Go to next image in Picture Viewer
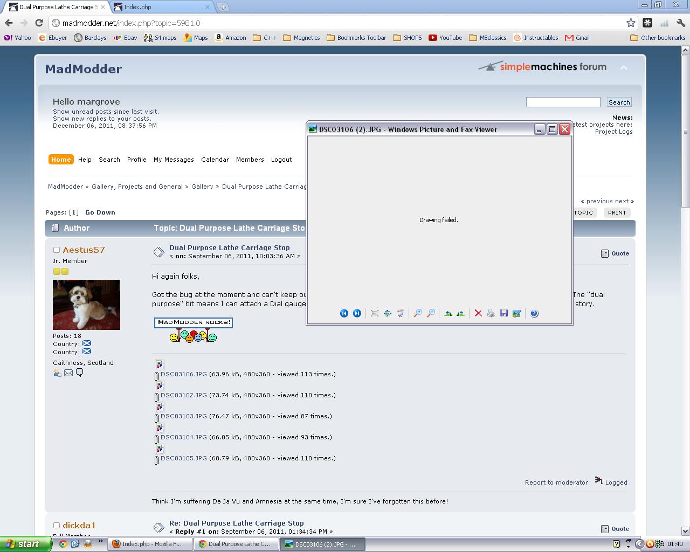Viewport: 690px width, 552px height. tap(357, 313)
